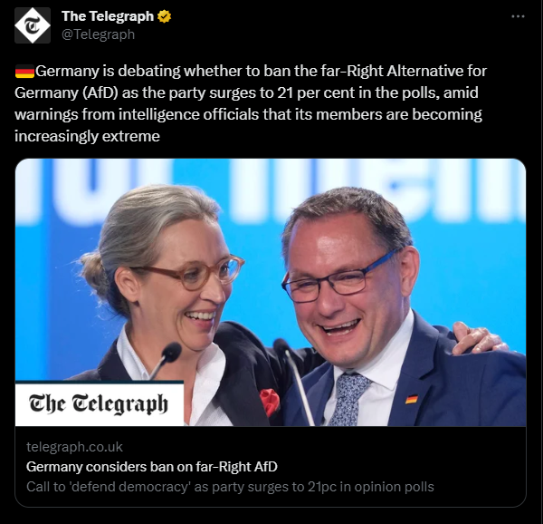Click the @Telegraph handle
This screenshot has width=543, height=524.
[x=98, y=34]
